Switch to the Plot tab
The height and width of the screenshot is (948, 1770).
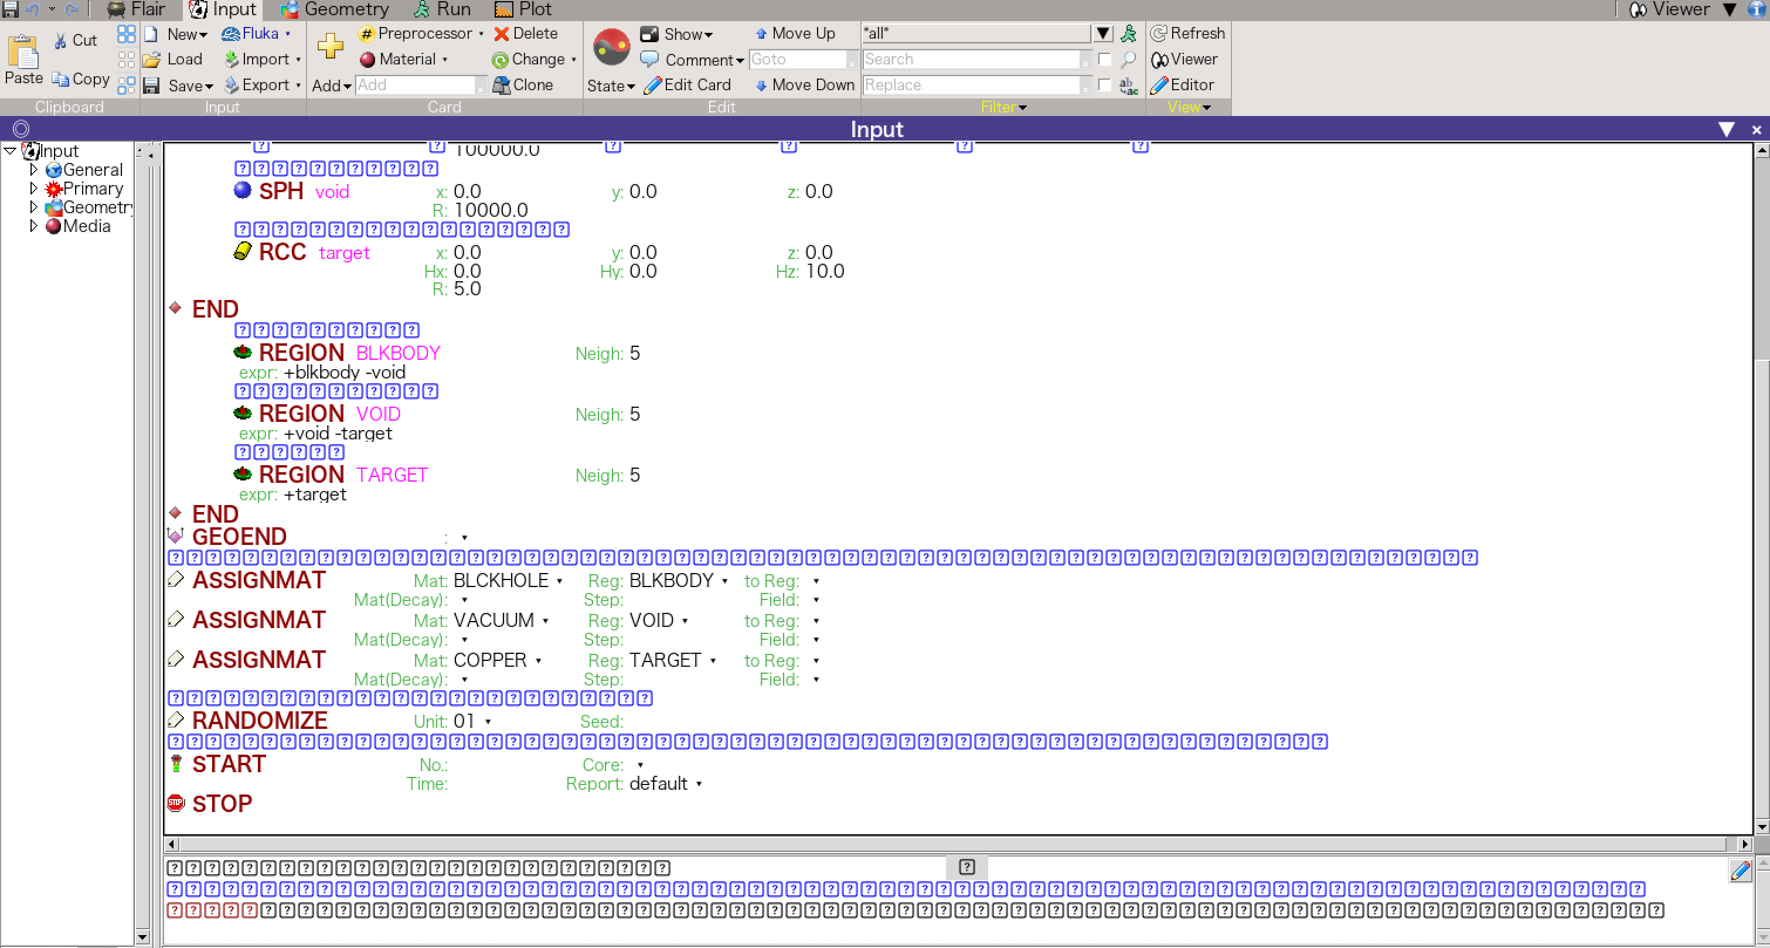pyautogui.click(x=523, y=9)
